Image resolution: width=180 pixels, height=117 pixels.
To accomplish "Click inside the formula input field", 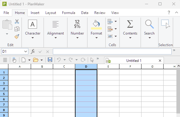I will click(x=112, y=52).
